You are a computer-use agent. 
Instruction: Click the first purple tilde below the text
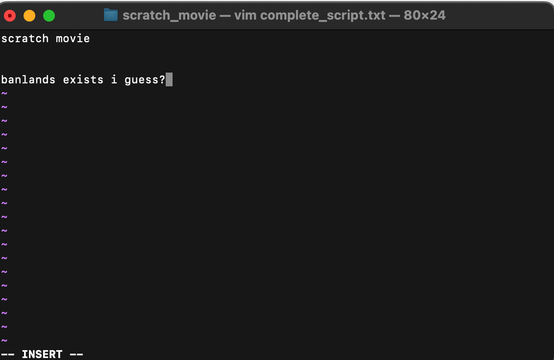(x=4, y=93)
